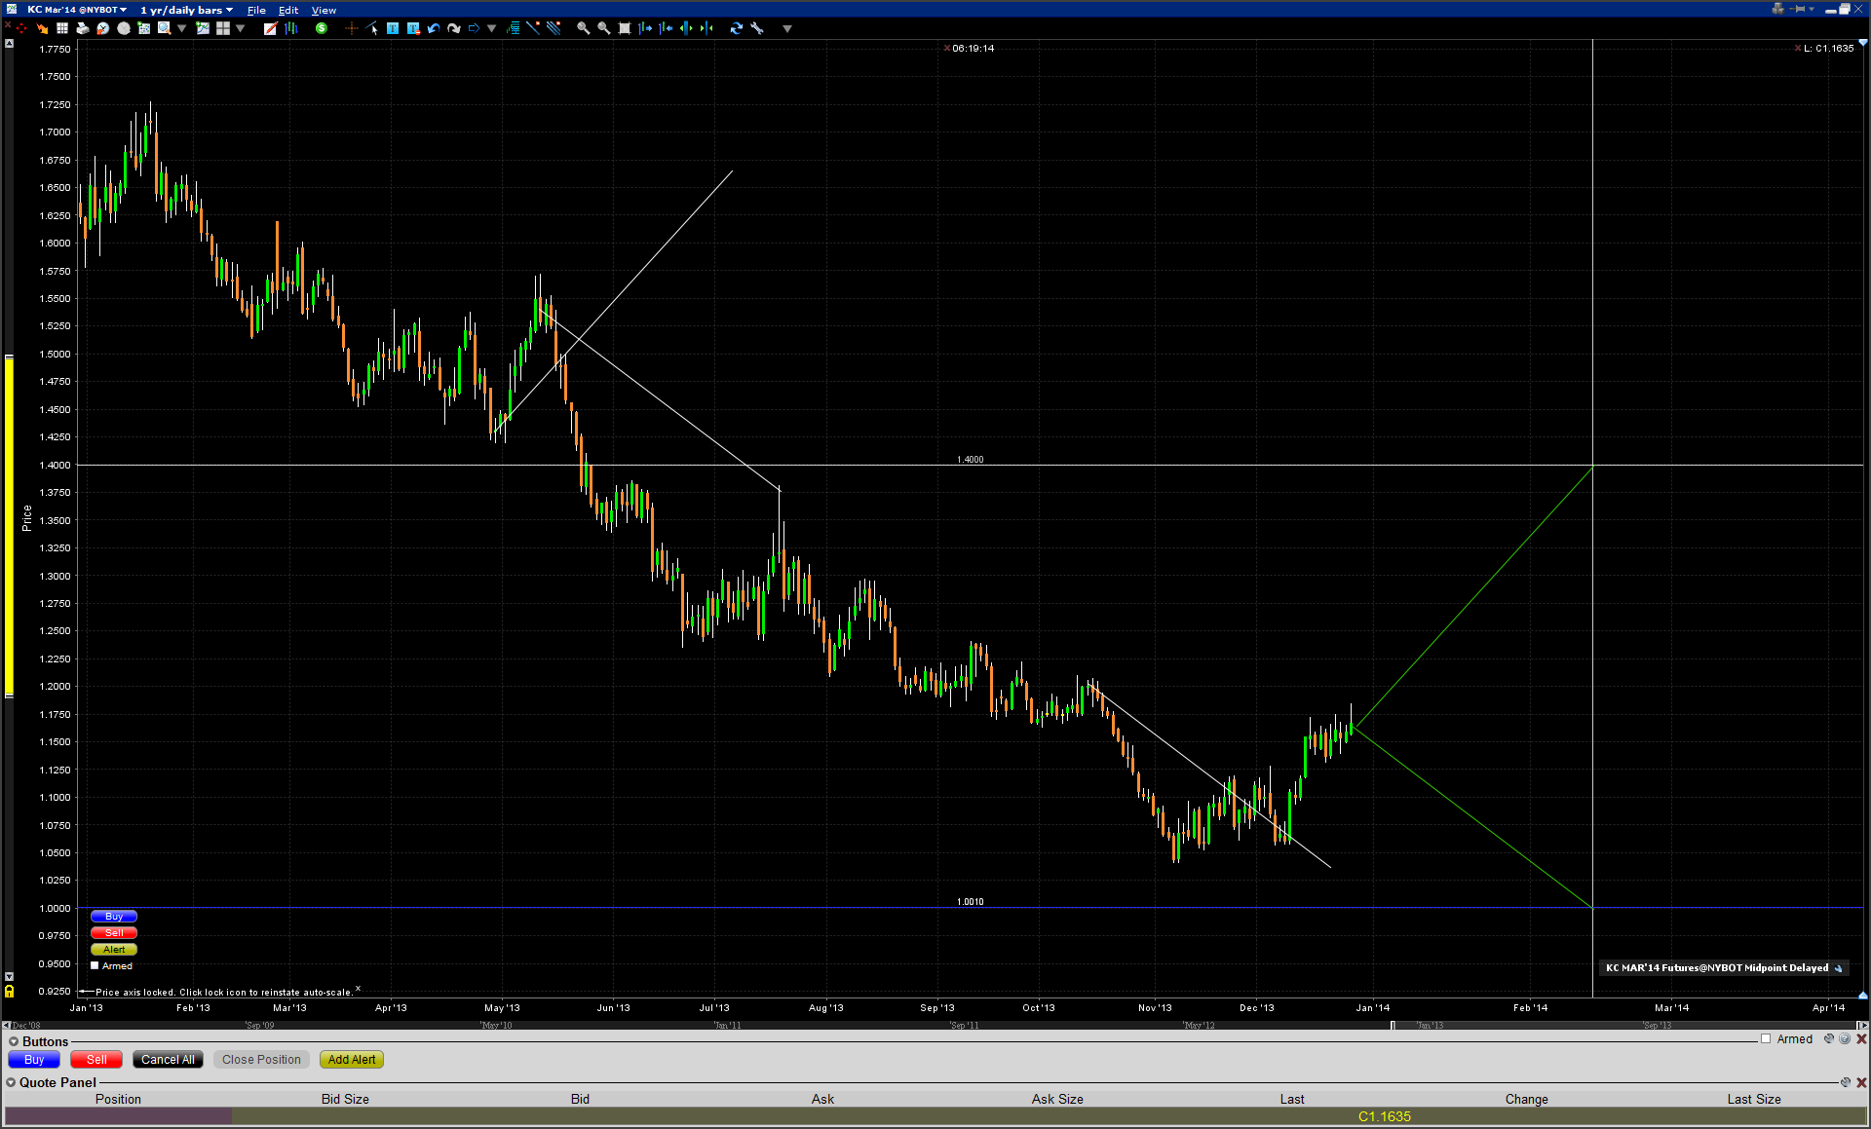Click the up arrow on the price axis scroller

pyautogui.click(x=9, y=44)
